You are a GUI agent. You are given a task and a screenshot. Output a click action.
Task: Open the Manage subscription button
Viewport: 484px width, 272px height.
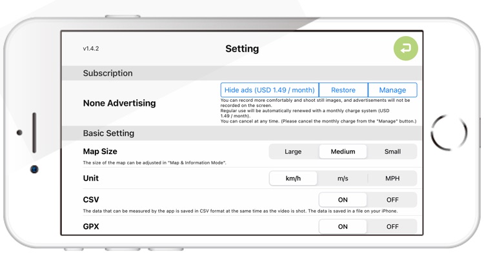(x=392, y=90)
